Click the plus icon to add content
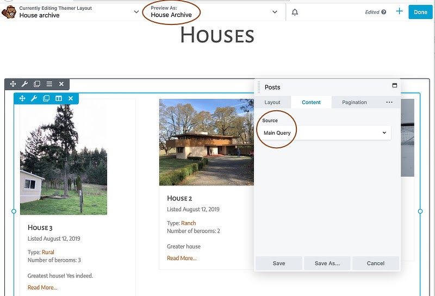 [x=399, y=11]
